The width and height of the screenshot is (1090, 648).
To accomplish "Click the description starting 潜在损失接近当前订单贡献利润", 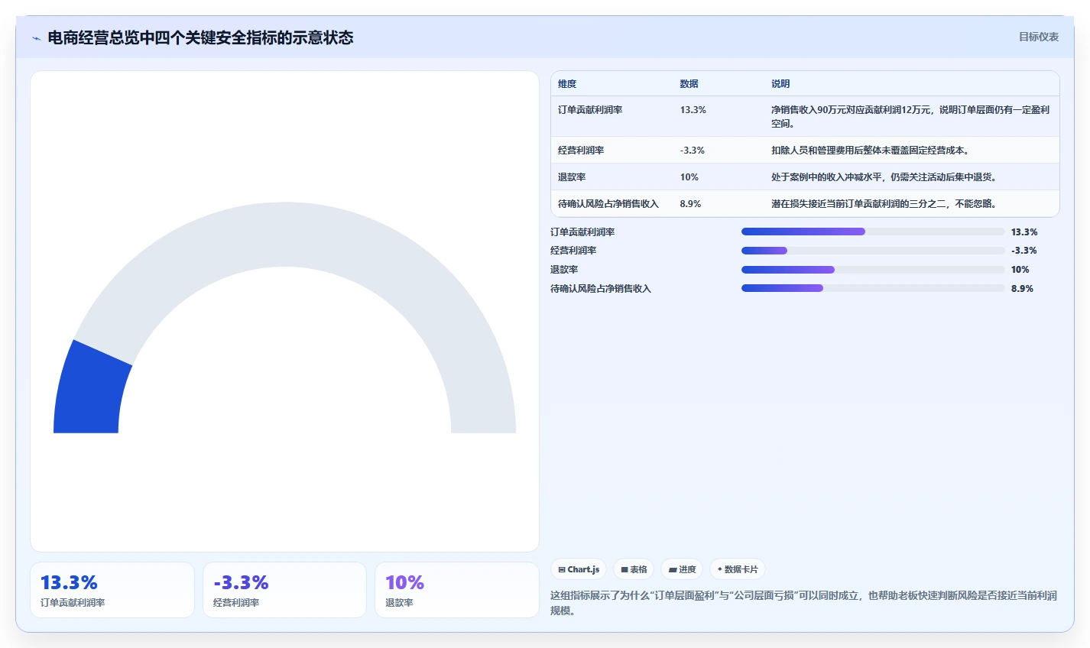I will click(884, 204).
